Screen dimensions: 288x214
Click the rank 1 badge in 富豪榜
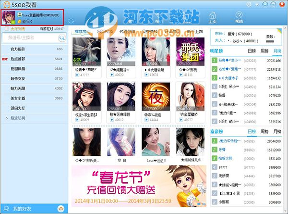point(215,141)
